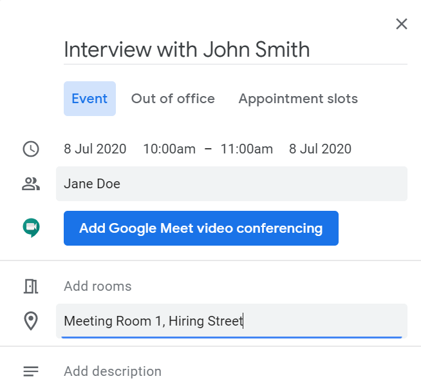Click the Add description field

[113, 371]
